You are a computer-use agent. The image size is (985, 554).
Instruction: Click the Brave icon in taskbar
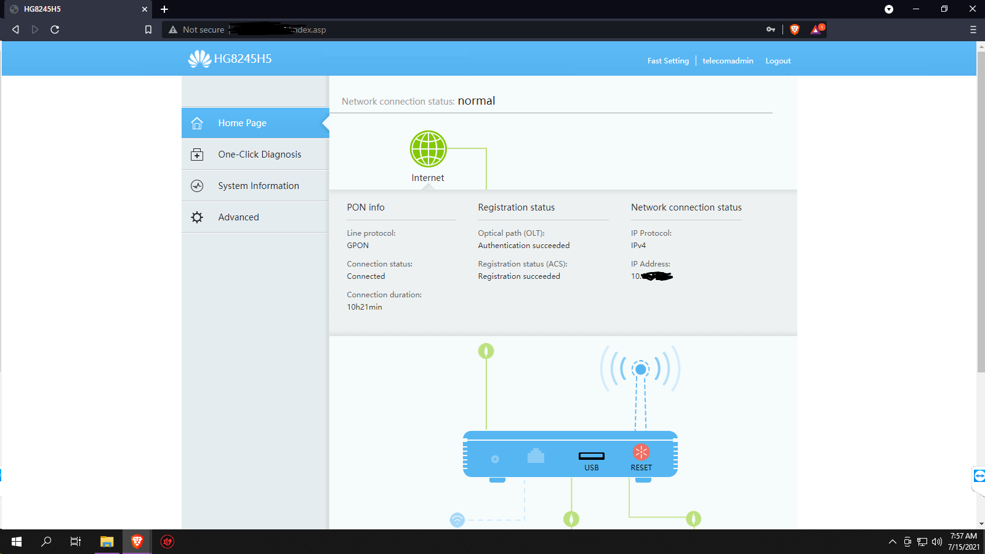[x=137, y=542]
